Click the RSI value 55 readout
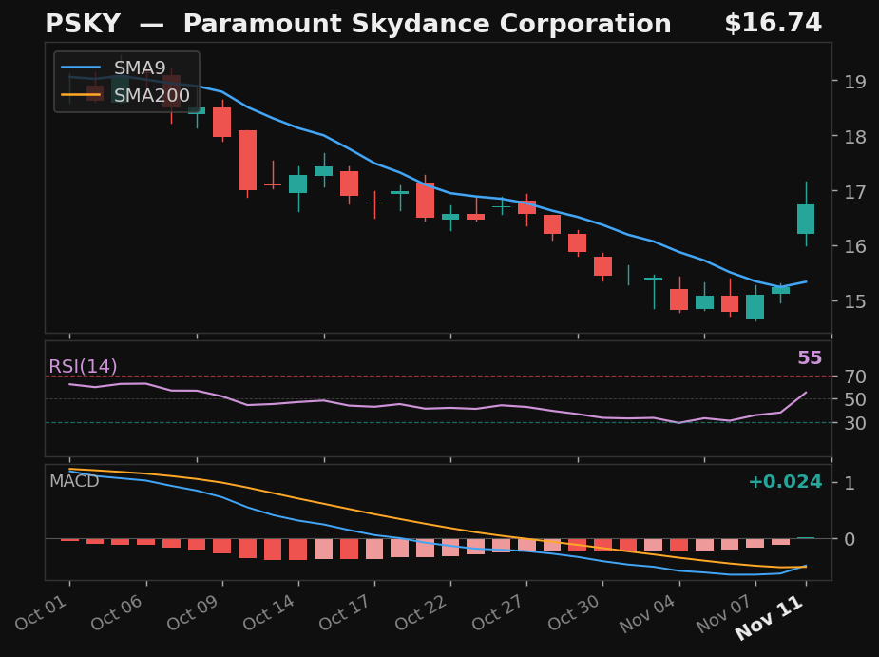This screenshot has height=657, width=879. 810,357
